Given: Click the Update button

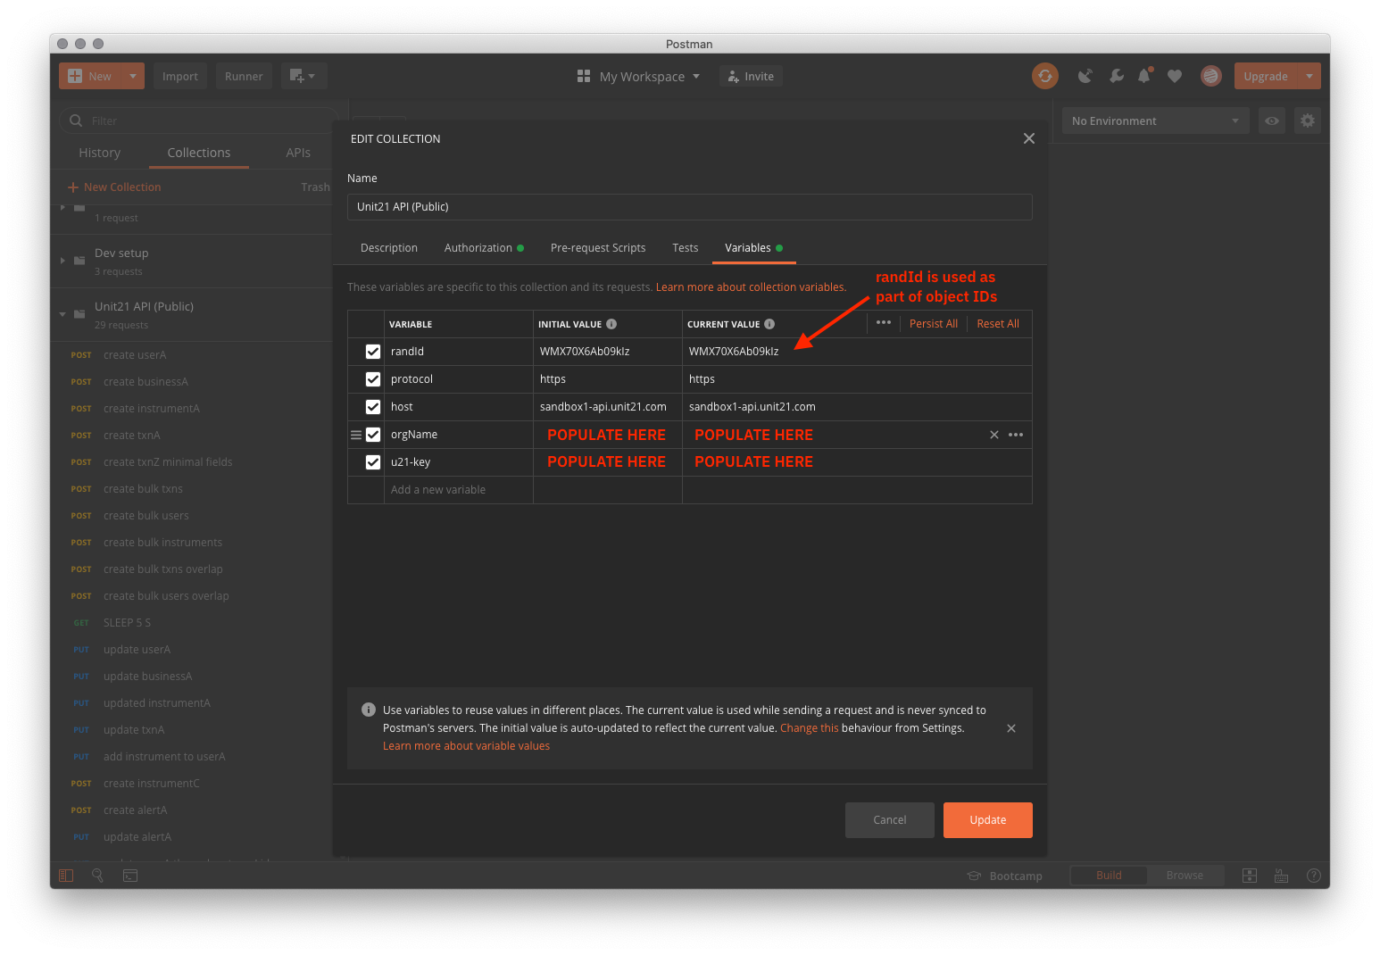Looking at the screenshot, I should click(987, 820).
